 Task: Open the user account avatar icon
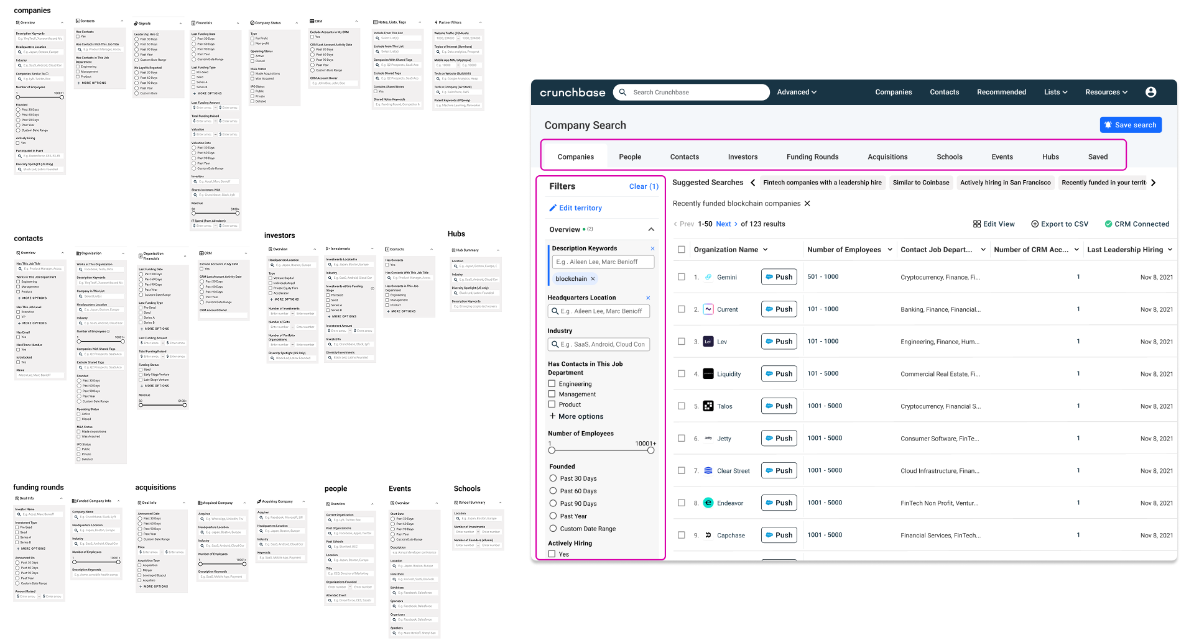pyautogui.click(x=1150, y=92)
